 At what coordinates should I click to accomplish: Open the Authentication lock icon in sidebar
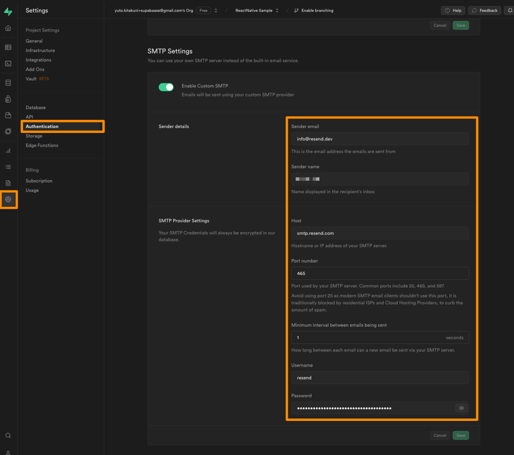coord(8,99)
